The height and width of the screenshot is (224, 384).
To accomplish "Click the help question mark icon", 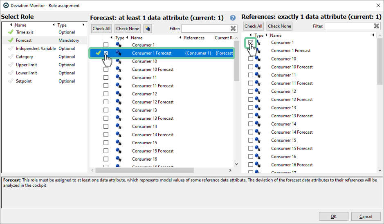I will 233,18.
